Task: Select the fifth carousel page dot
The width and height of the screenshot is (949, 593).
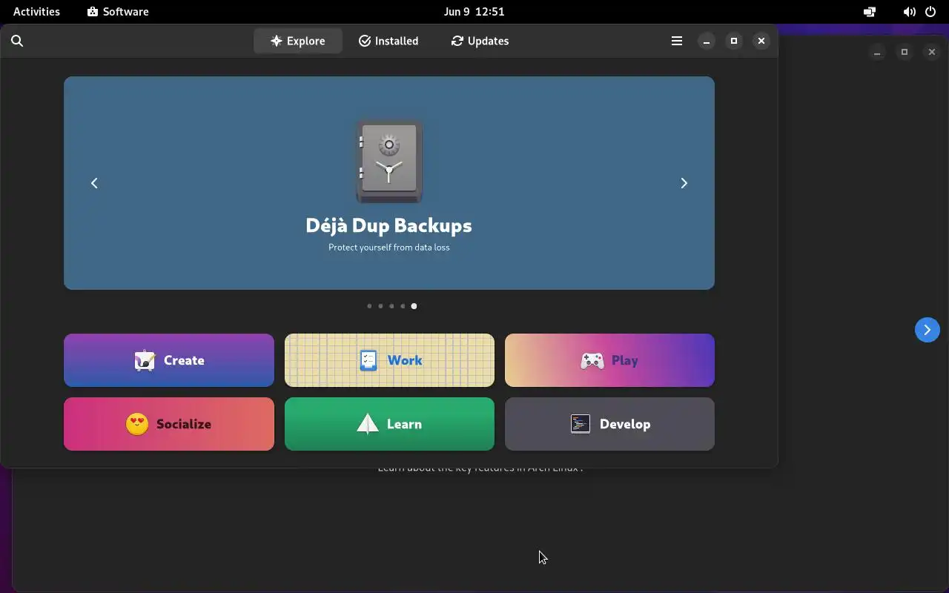Action: (414, 306)
